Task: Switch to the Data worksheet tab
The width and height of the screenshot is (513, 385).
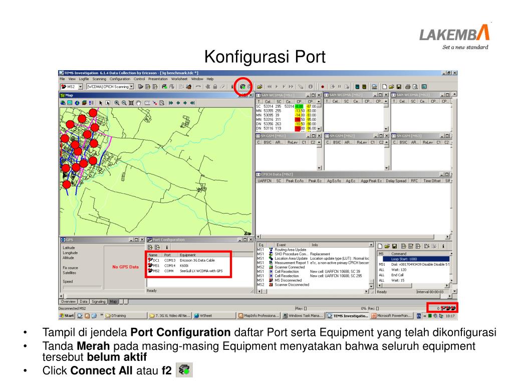Action: (84, 301)
